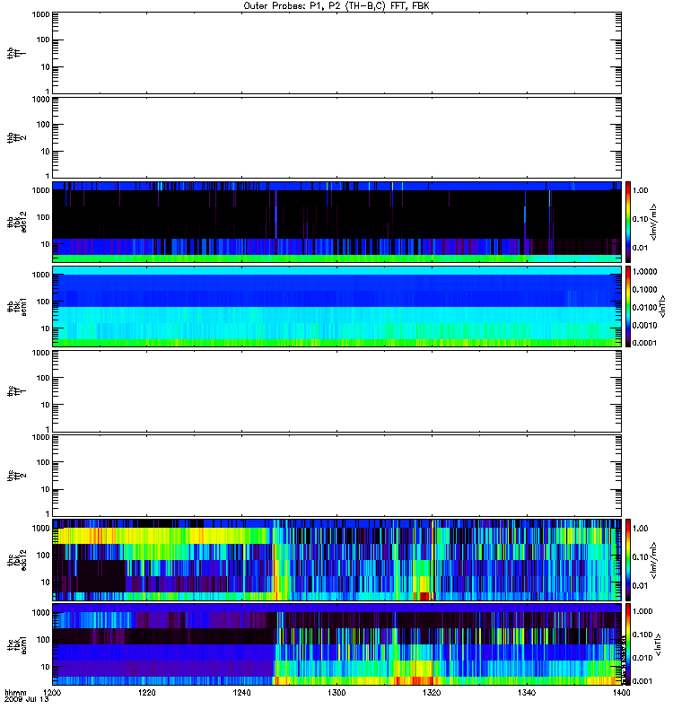Click '1.00' on thb edc12 color scale
This screenshot has height=718, width=673.
pyautogui.click(x=640, y=190)
